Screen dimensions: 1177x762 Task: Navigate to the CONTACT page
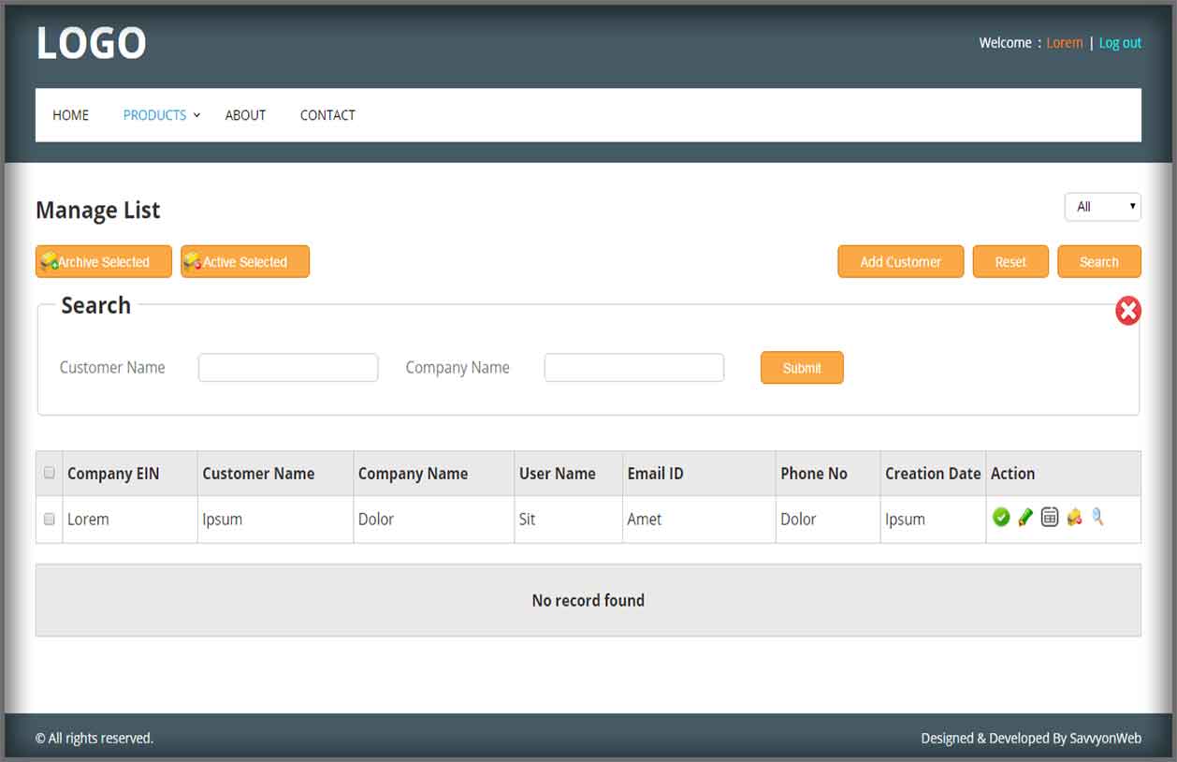pyautogui.click(x=327, y=115)
